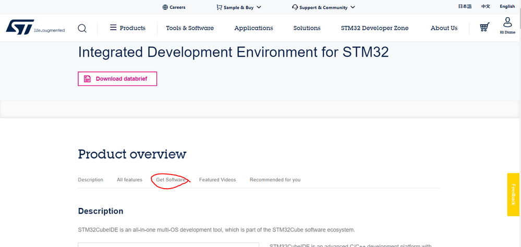Switch language to Japanese
The width and height of the screenshot is (521, 247).
click(465, 6)
